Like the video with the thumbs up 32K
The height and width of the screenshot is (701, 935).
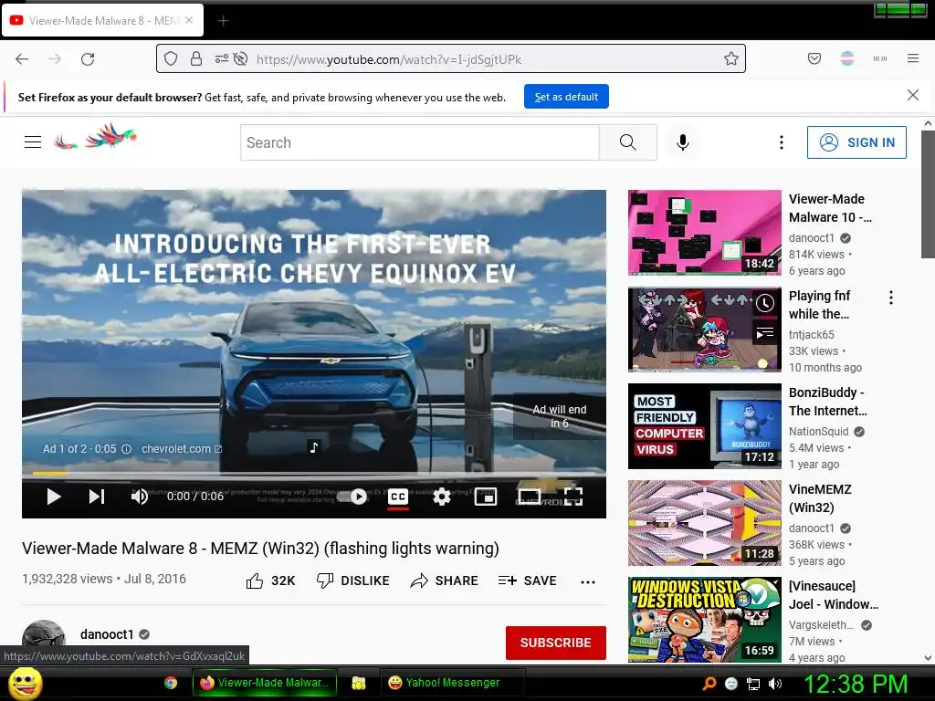[x=270, y=581]
